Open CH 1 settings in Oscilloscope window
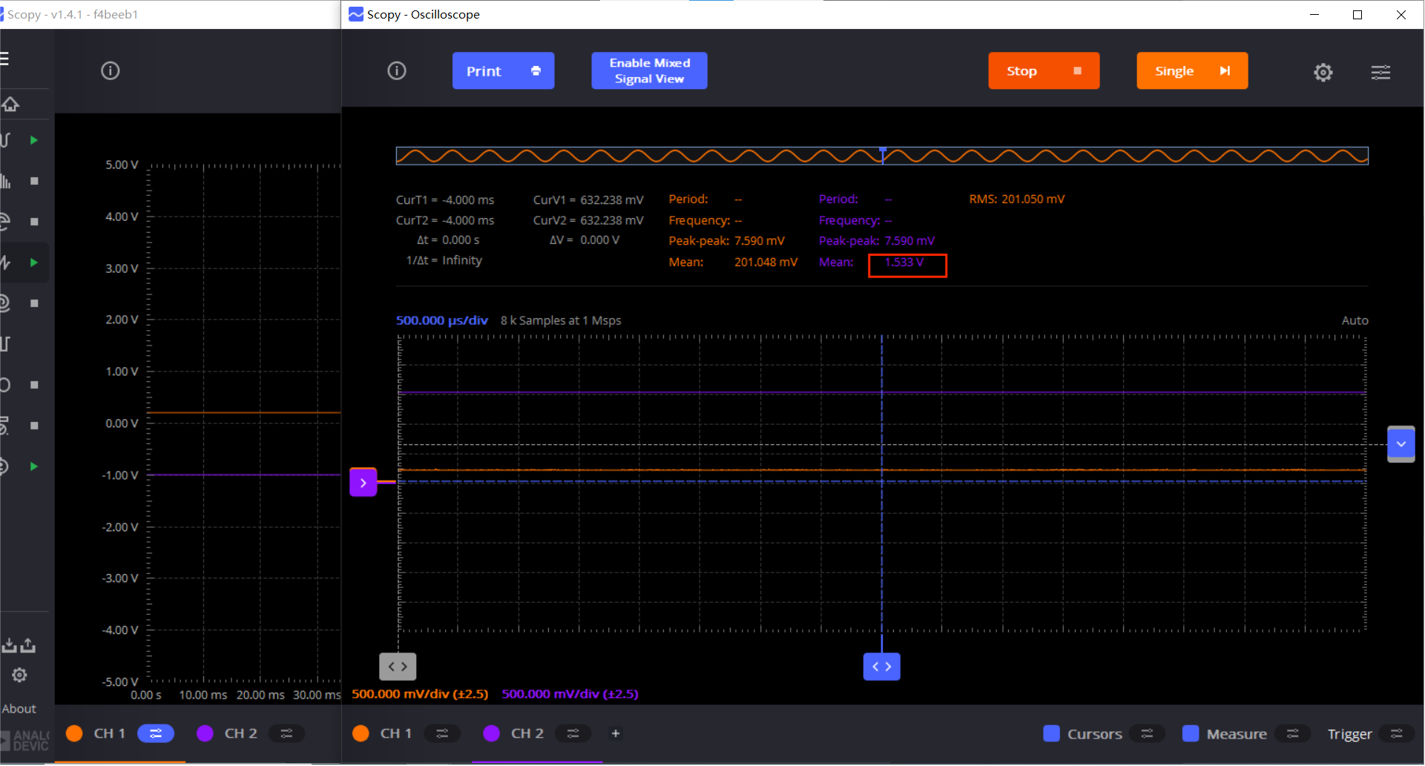Image resolution: width=1425 pixels, height=766 pixels. click(x=442, y=733)
